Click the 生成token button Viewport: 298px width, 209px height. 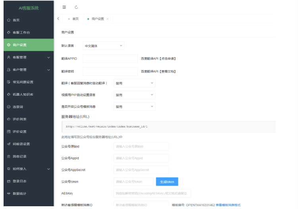167,182
